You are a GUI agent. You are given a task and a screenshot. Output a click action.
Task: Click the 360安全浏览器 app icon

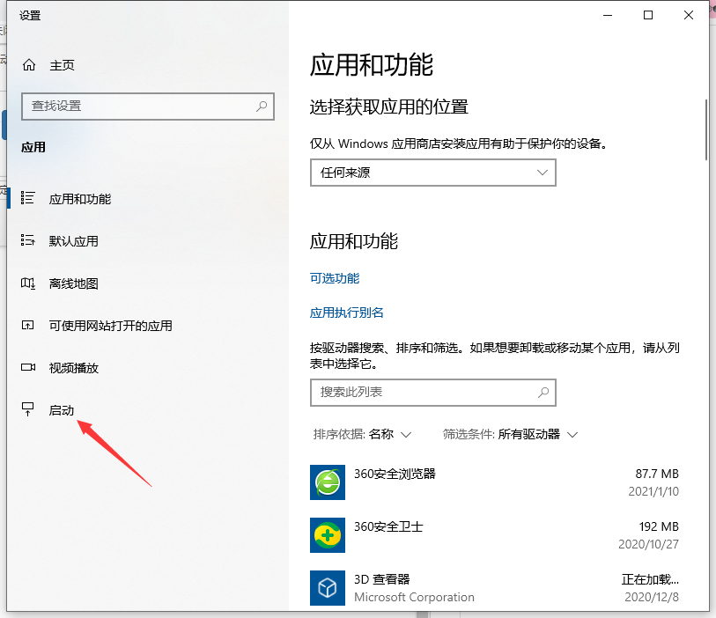(327, 482)
